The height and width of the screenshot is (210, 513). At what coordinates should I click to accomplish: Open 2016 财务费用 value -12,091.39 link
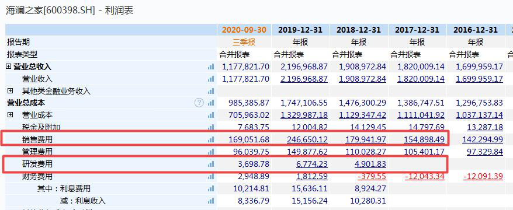pyautogui.click(x=483, y=176)
